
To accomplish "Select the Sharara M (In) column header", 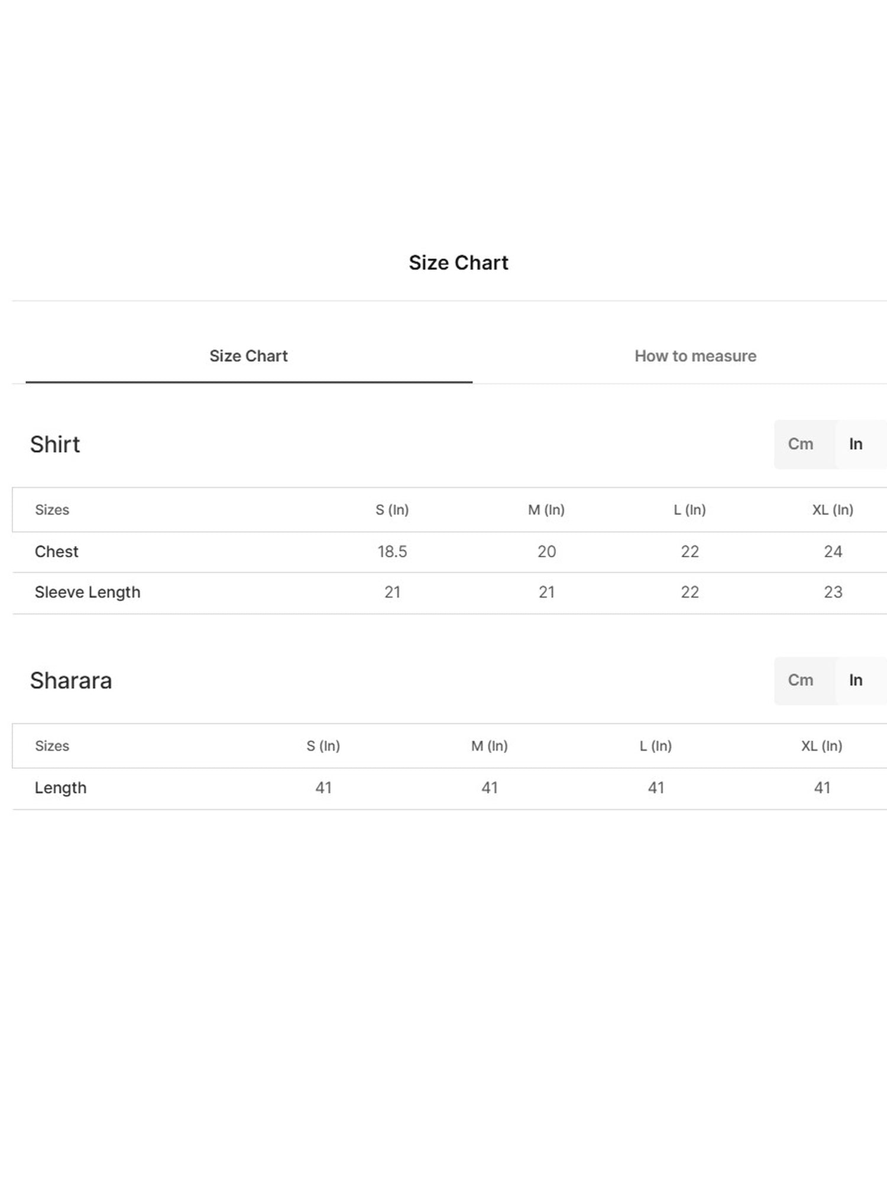I will [489, 746].
